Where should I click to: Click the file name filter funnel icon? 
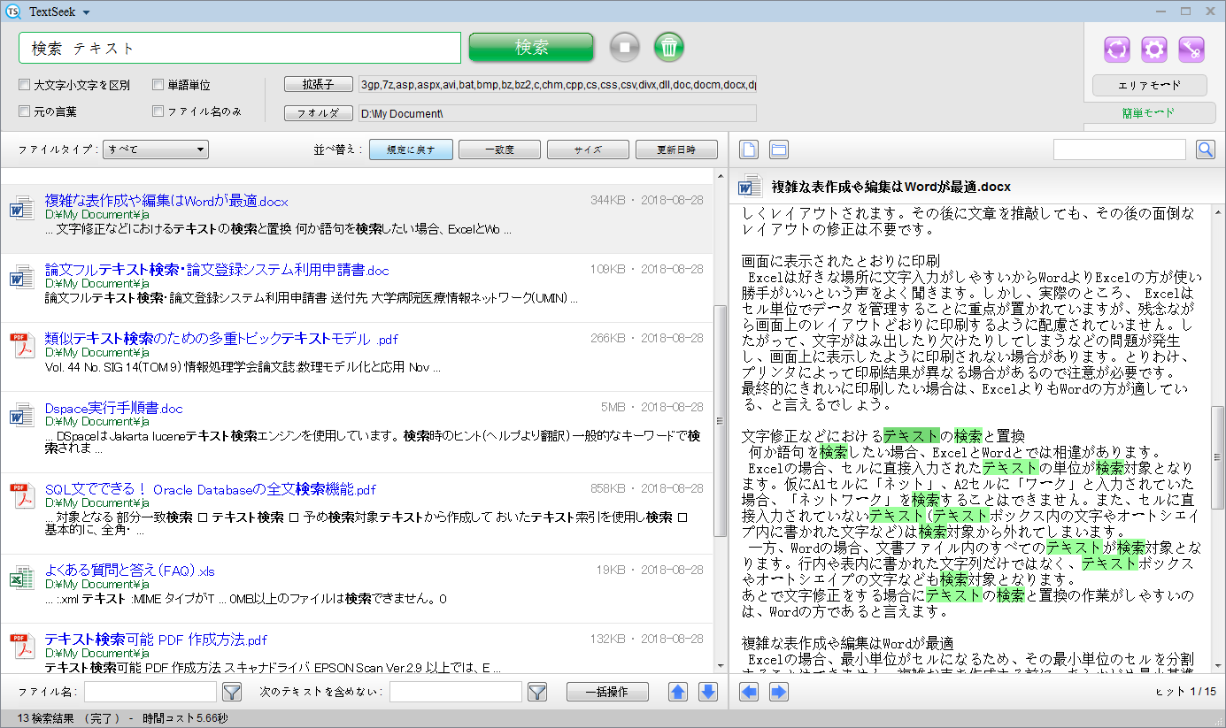(x=231, y=692)
